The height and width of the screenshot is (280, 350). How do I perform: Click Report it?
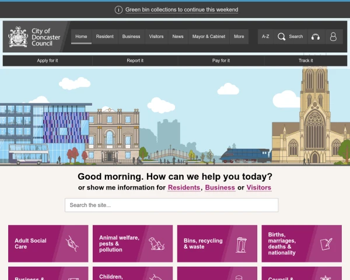pos(135,61)
